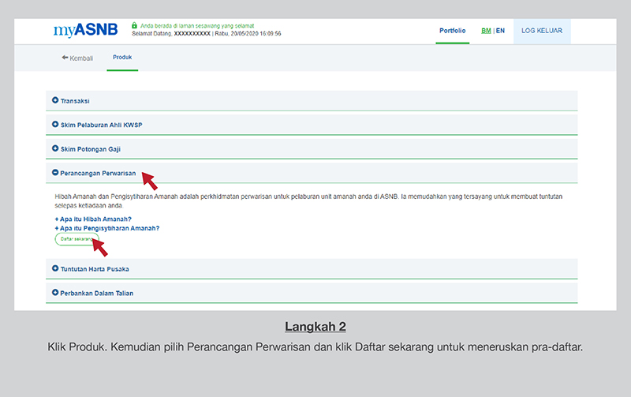
Task: Collapse the Perancangan Perwarisan section title
Action: pyautogui.click(x=98, y=172)
